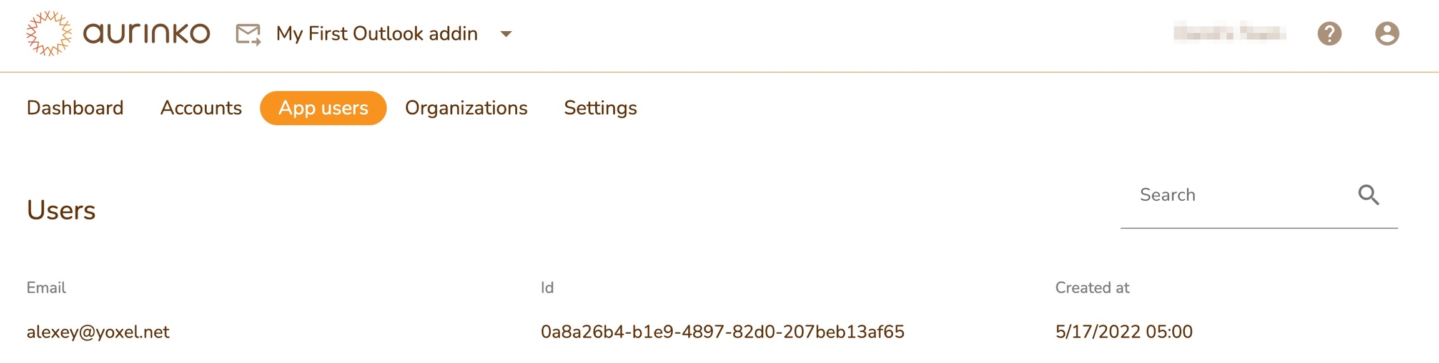Focus the Search input field
Viewport: 1439px width, 363px height.
point(1237,195)
